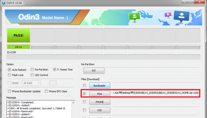Toggle the LED Control checkbox
The width and height of the screenshot is (207, 118).
32,75
